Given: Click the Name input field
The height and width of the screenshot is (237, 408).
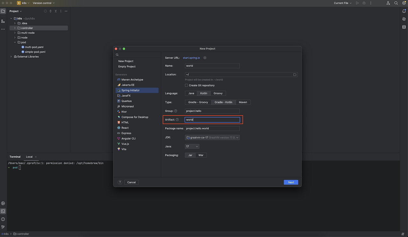Looking at the screenshot, I should click(x=212, y=66).
